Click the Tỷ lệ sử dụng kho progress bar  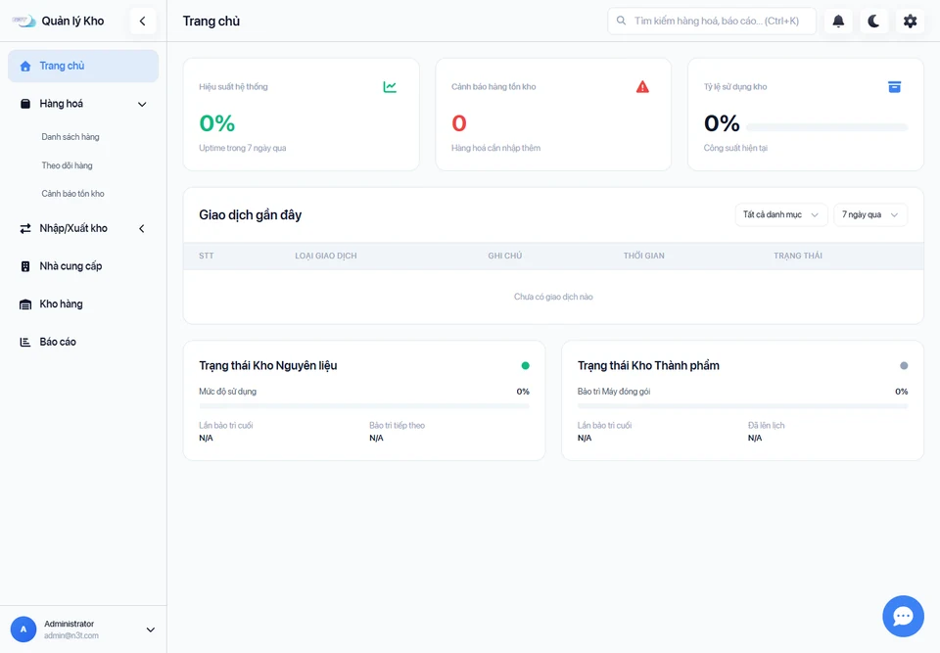coord(827,127)
